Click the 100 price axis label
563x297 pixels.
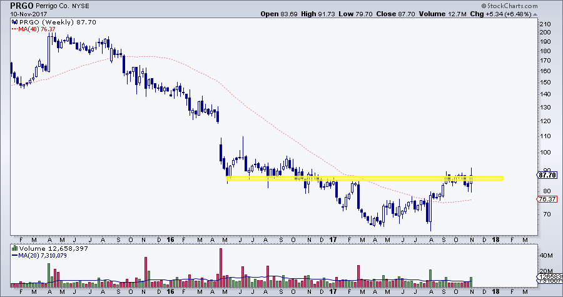tap(545, 153)
